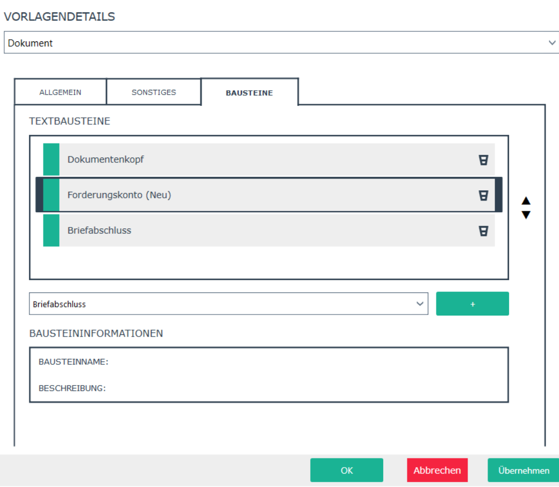Click the green handle of Briefabschluss row
Screen dimensions: 559x487
pyautogui.click(x=51, y=231)
